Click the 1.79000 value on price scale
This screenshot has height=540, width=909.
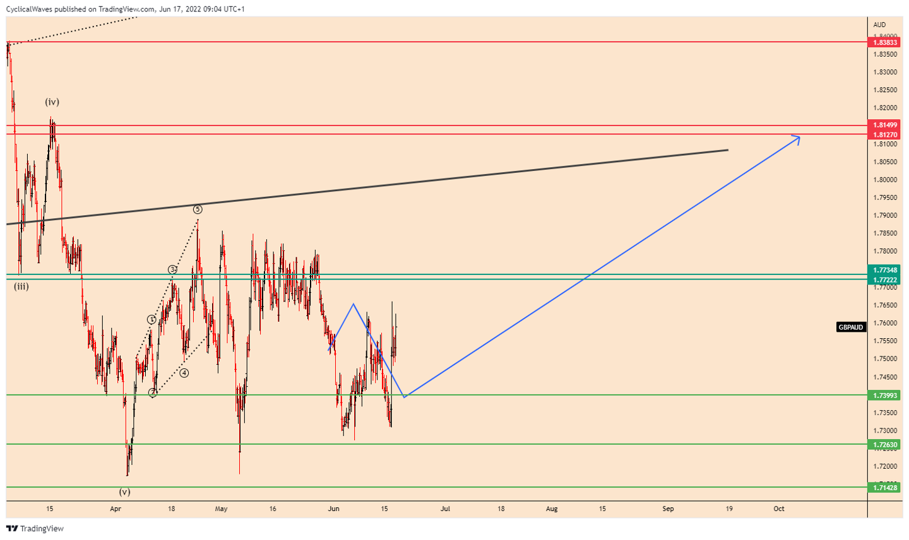coord(885,215)
